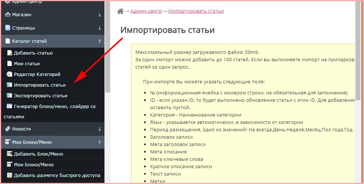The height and width of the screenshot is (184, 364).
Task: Follow the Админ-центр breadcrumb link
Action: click(x=146, y=11)
